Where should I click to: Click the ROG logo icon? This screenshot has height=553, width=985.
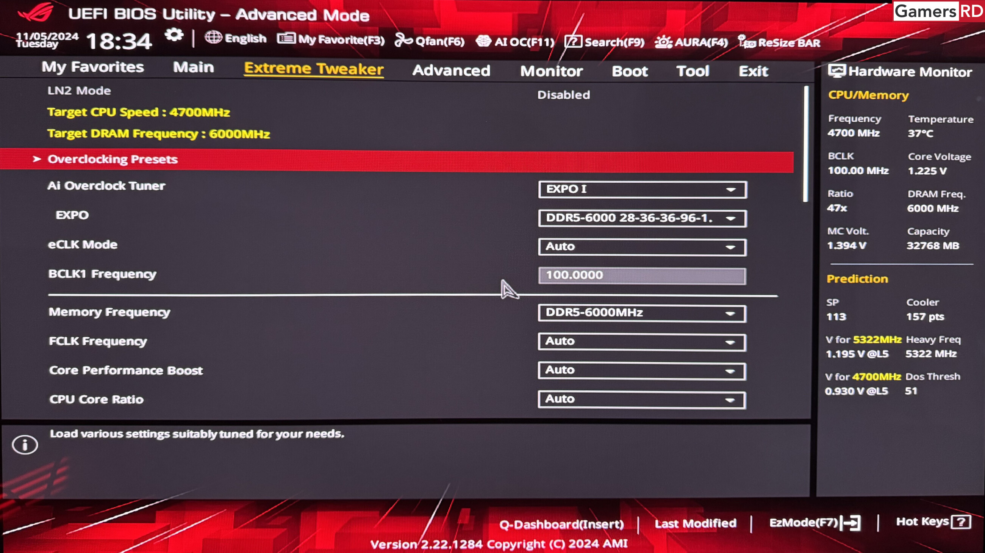(x=36, y=12)
